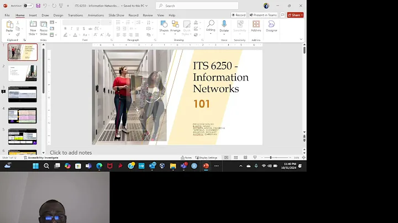Toggle Normal view button

click(226, 158)
